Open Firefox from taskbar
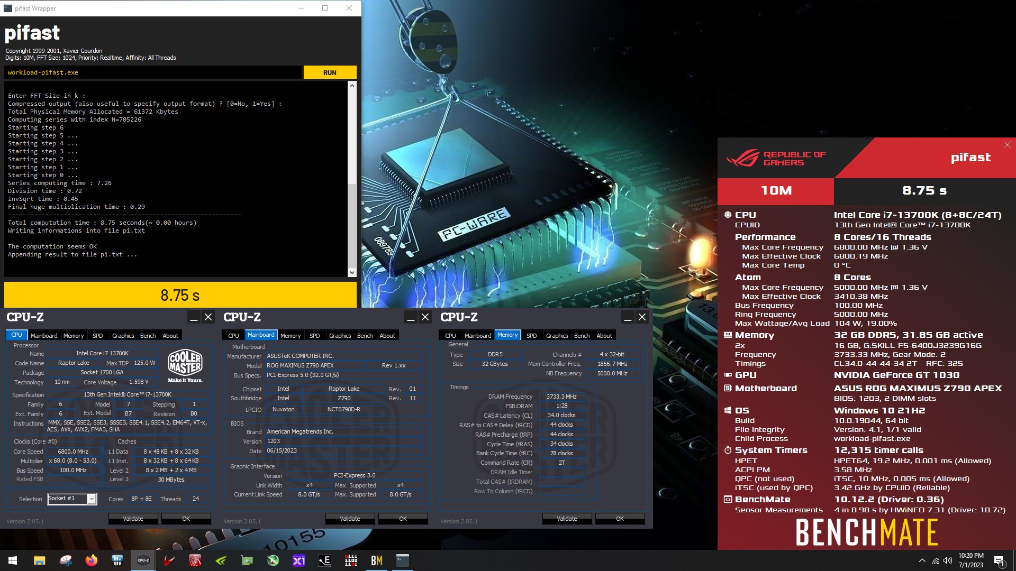1016x571 pixels. point(92,560)
